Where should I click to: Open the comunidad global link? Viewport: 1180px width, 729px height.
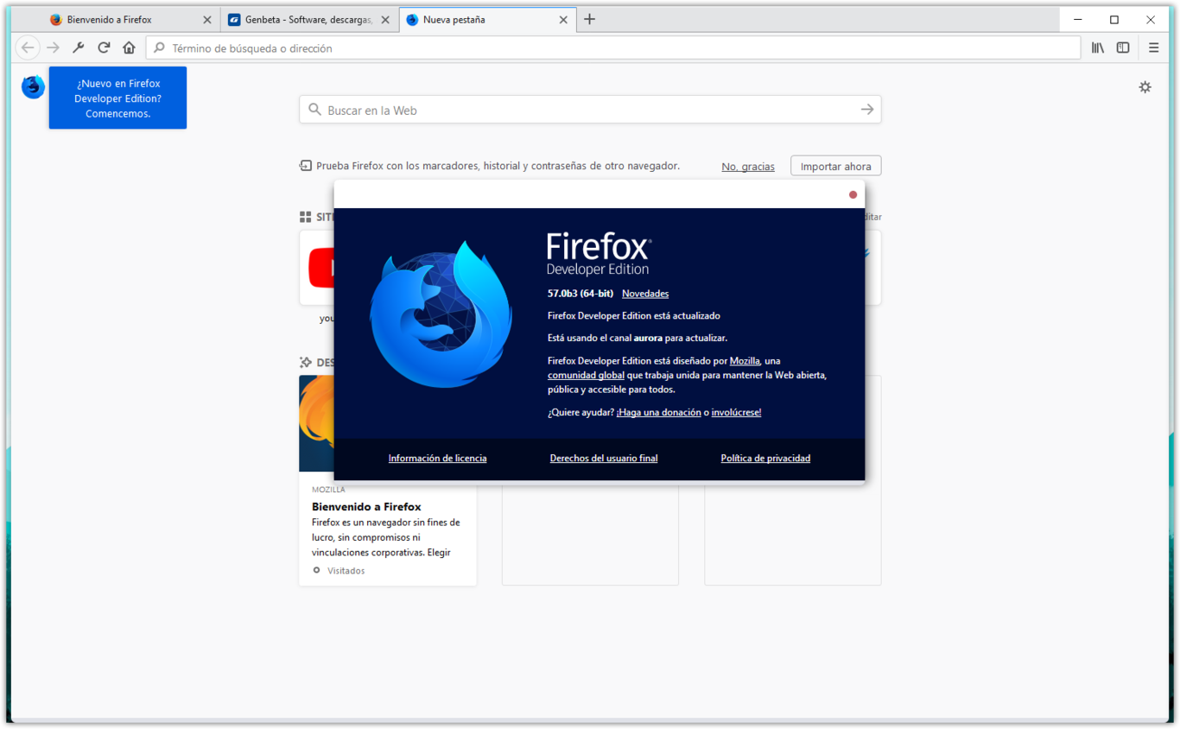tap(586, 376)
